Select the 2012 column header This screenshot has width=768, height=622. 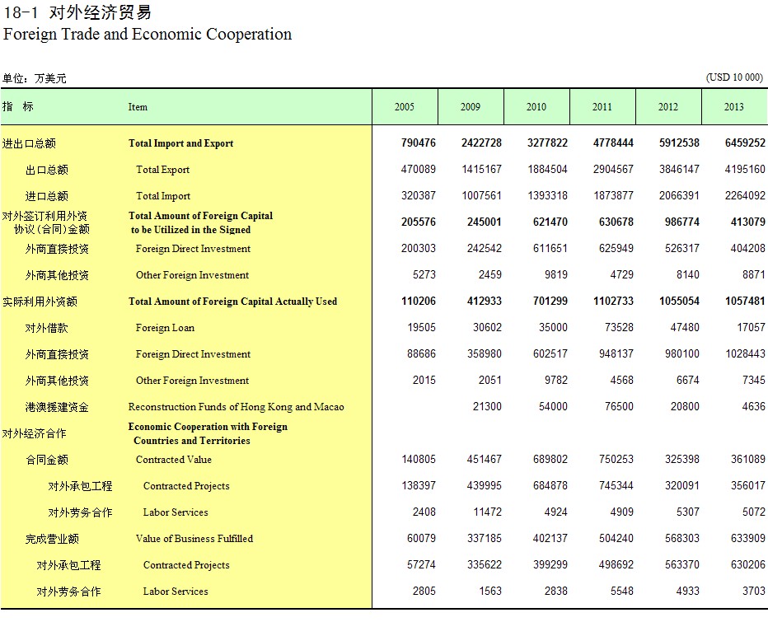668,107
